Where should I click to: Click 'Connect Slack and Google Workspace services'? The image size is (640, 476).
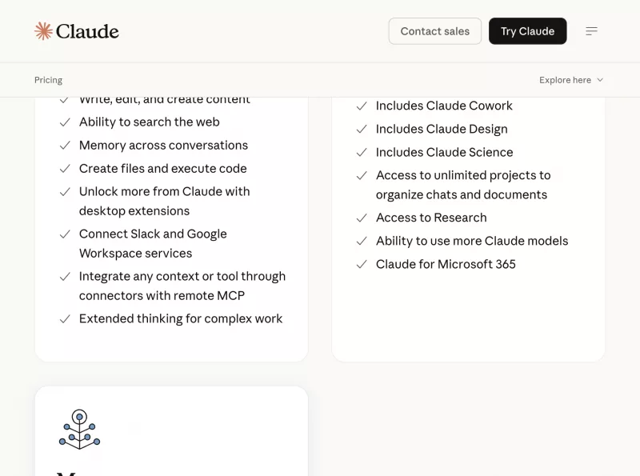[153, 244]
